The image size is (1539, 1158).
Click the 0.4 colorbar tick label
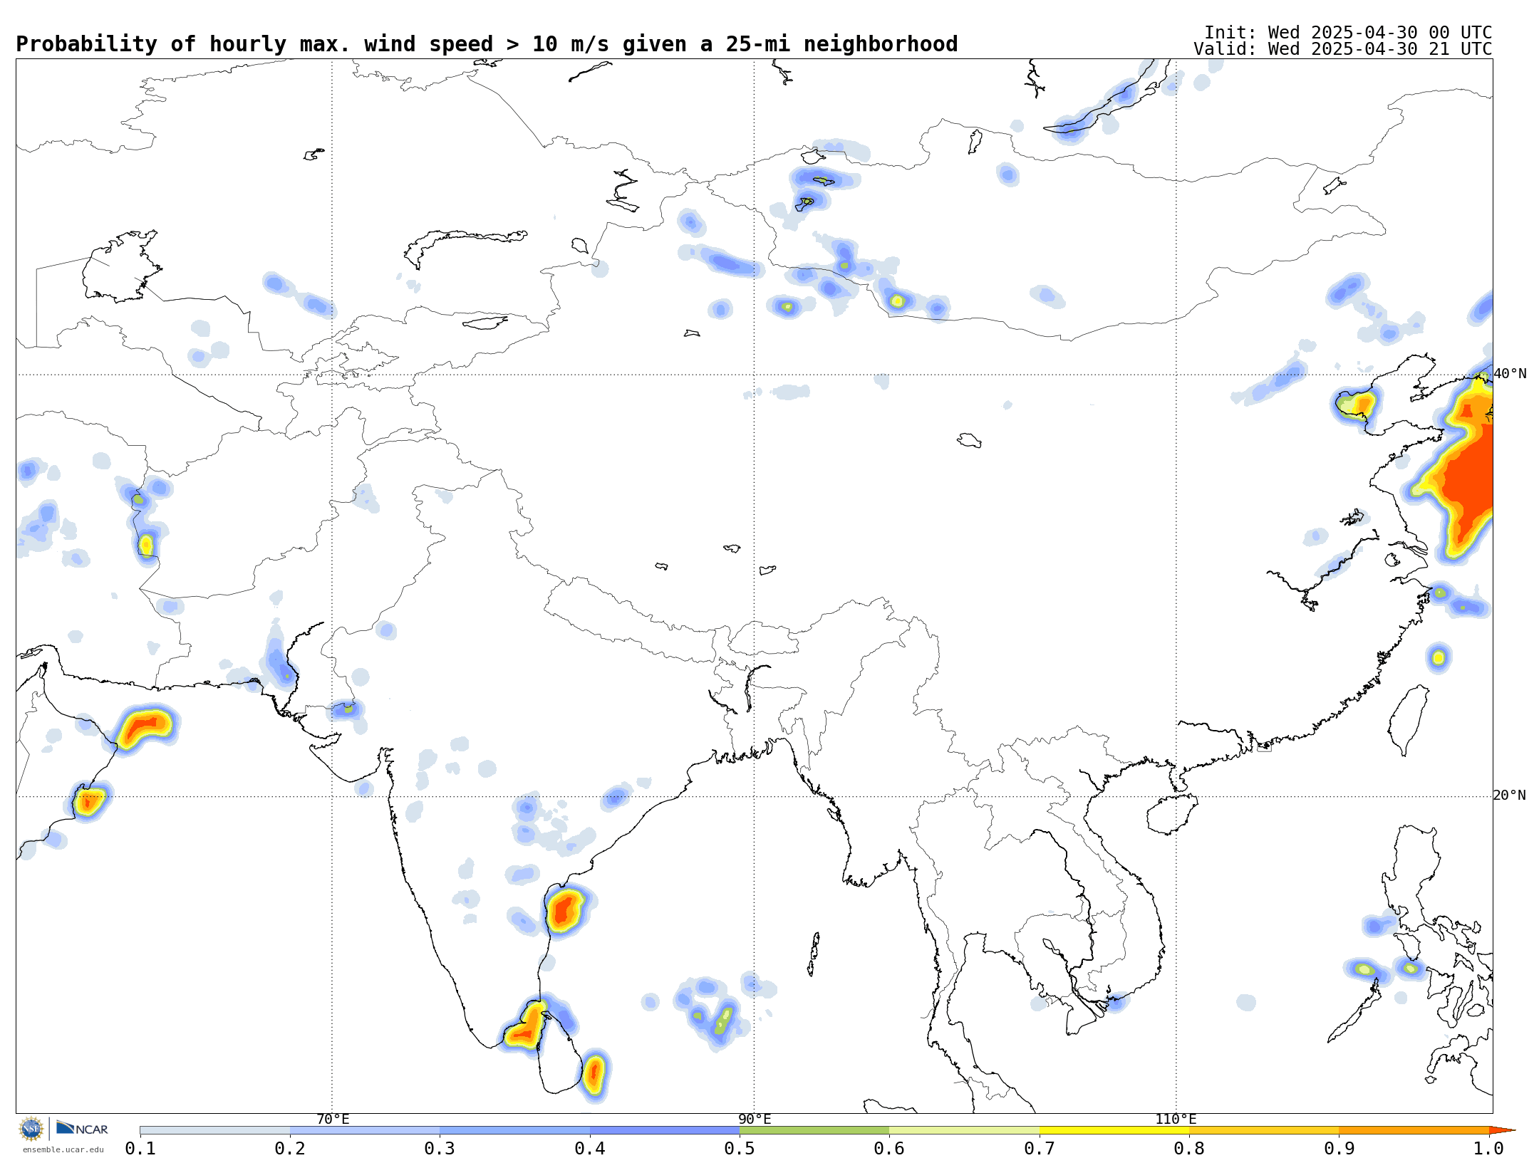(590, 1148)
